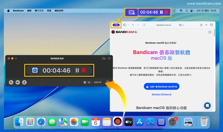Image resolution: width=223 pixels, height=132 pixels.
Task: Go back in Safari
Action: tap(133, 25)
